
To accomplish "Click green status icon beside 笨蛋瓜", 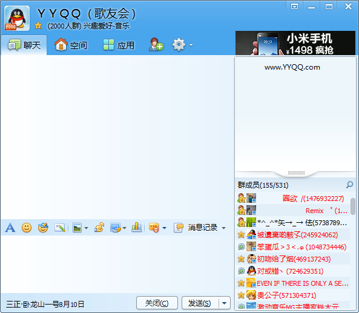I will point(241,246).
